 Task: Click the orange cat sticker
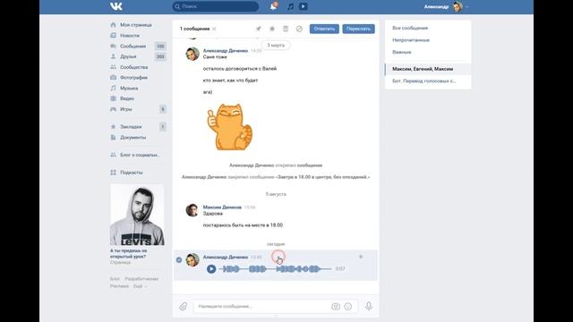point(230,127)
